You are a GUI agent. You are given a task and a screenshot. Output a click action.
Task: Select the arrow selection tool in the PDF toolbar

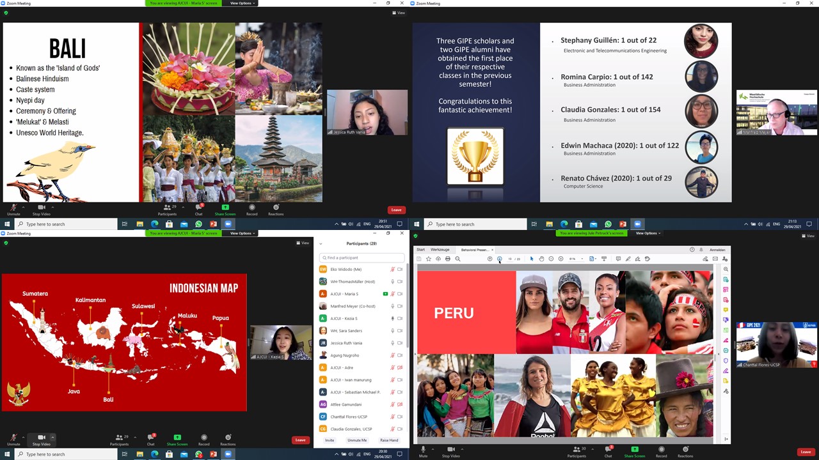coord(532,259)
